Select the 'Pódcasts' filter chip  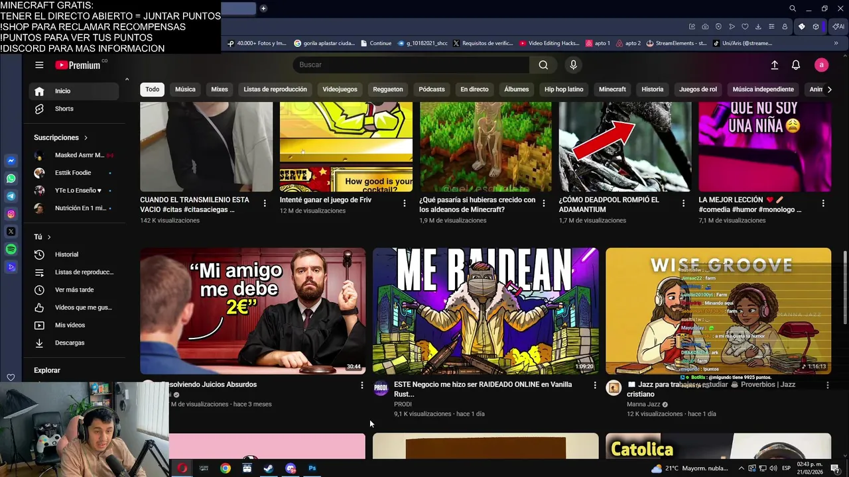(432, 89)
